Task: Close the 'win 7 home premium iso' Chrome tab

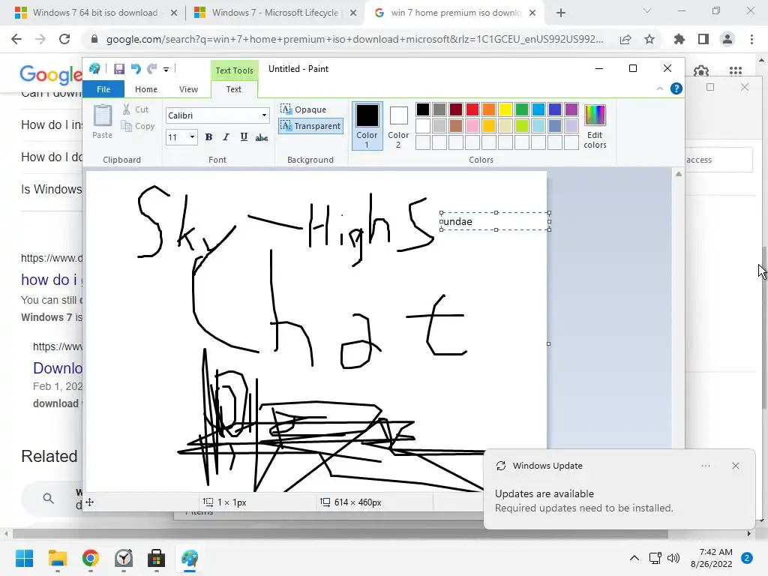Action: click(532, 13)
